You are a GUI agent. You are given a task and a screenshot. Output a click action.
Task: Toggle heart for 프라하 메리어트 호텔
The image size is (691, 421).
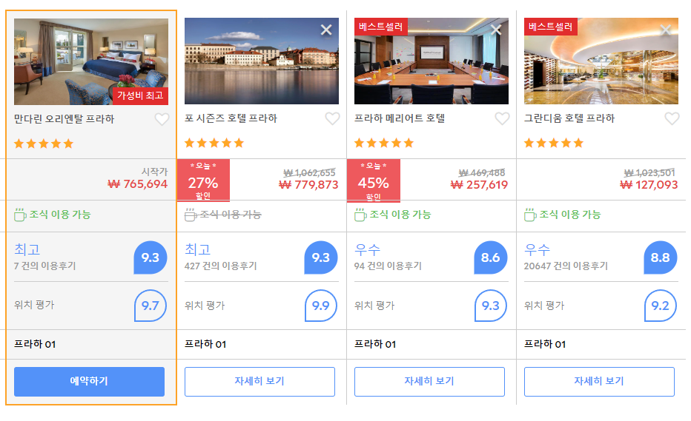pyautogui.click(x=502, y=119)
